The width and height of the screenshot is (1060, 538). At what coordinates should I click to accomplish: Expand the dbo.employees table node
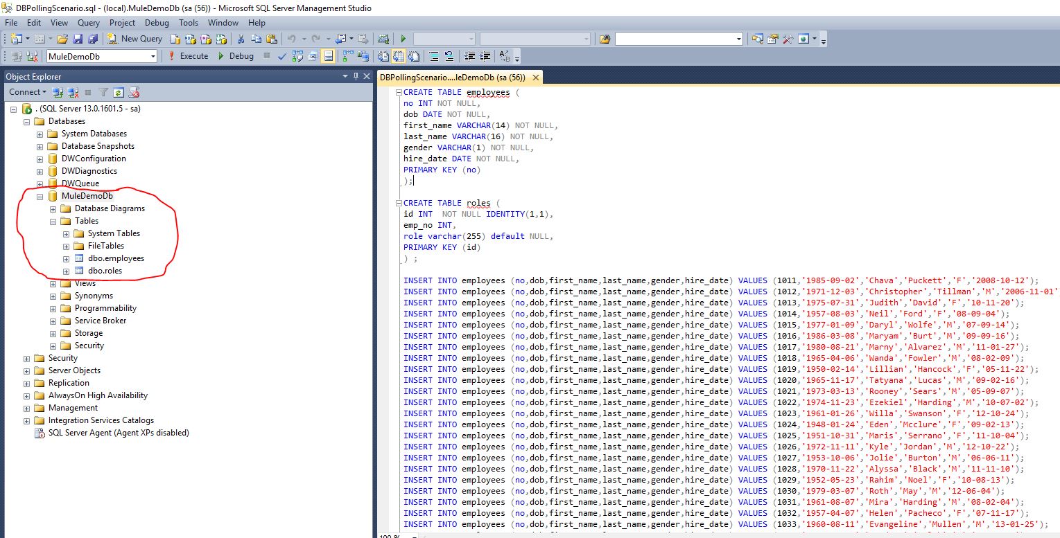point(67,258)
